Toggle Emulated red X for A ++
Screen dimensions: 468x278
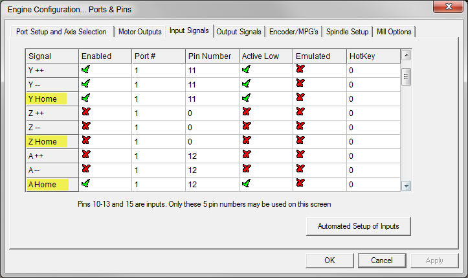click(300, 154)
